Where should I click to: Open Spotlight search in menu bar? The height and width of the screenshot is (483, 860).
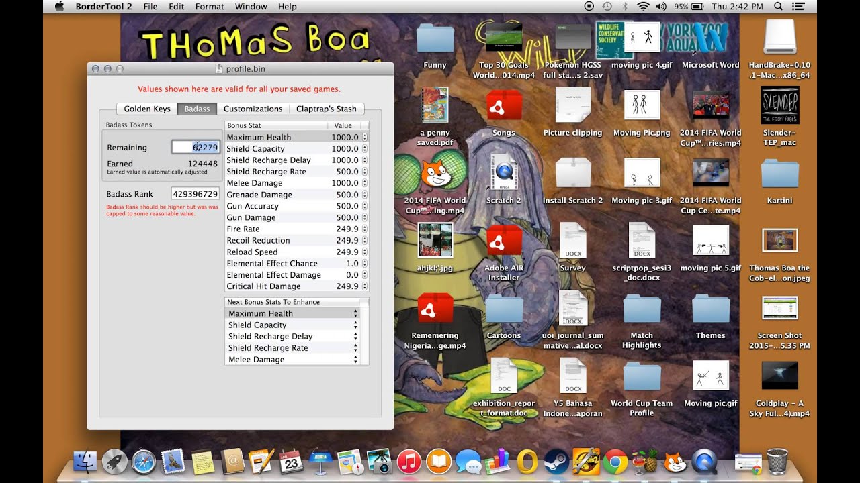click(778, 7)
